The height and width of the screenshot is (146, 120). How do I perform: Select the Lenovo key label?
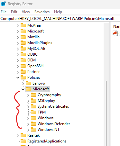point(39,83)
